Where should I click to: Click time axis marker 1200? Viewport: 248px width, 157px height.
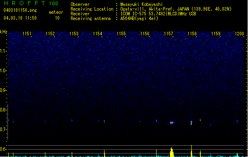tap(239, 34)
